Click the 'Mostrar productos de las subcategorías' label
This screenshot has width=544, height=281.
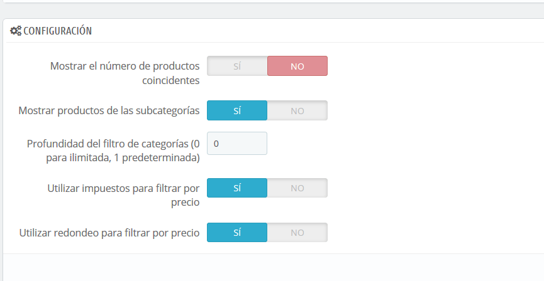pos(109,110)
